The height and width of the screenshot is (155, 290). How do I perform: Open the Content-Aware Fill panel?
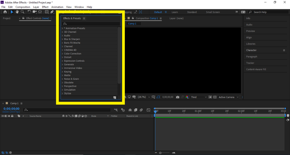[256, 69]
